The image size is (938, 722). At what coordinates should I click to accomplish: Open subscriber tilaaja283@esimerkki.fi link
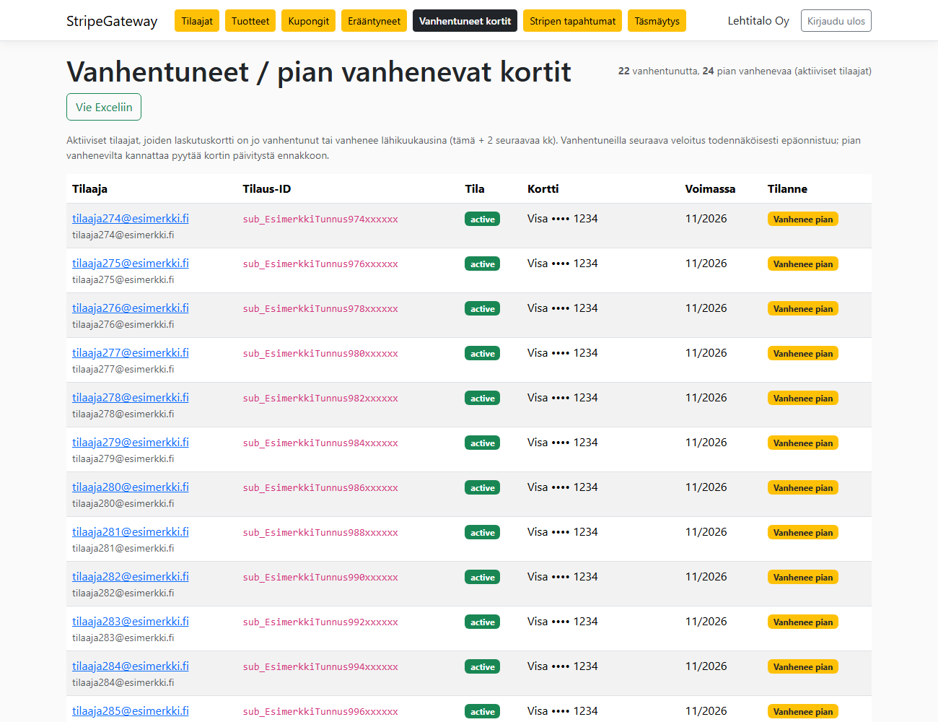pos(131,622)
